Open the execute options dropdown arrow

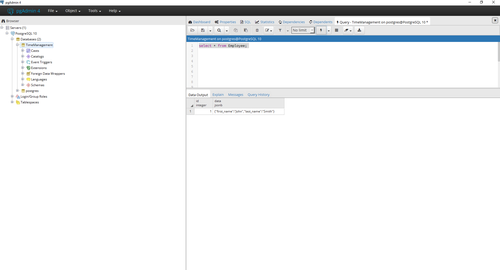(x=329, y=30)
